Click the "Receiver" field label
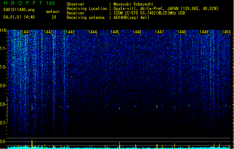 pyautogui.click(x=76, y=13)
